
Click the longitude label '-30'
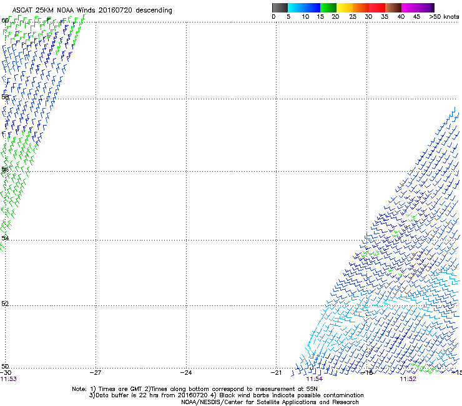pos(6,373)
